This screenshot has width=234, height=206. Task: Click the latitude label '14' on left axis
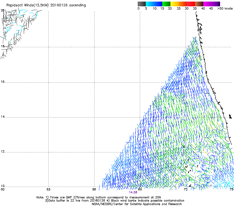3,117
